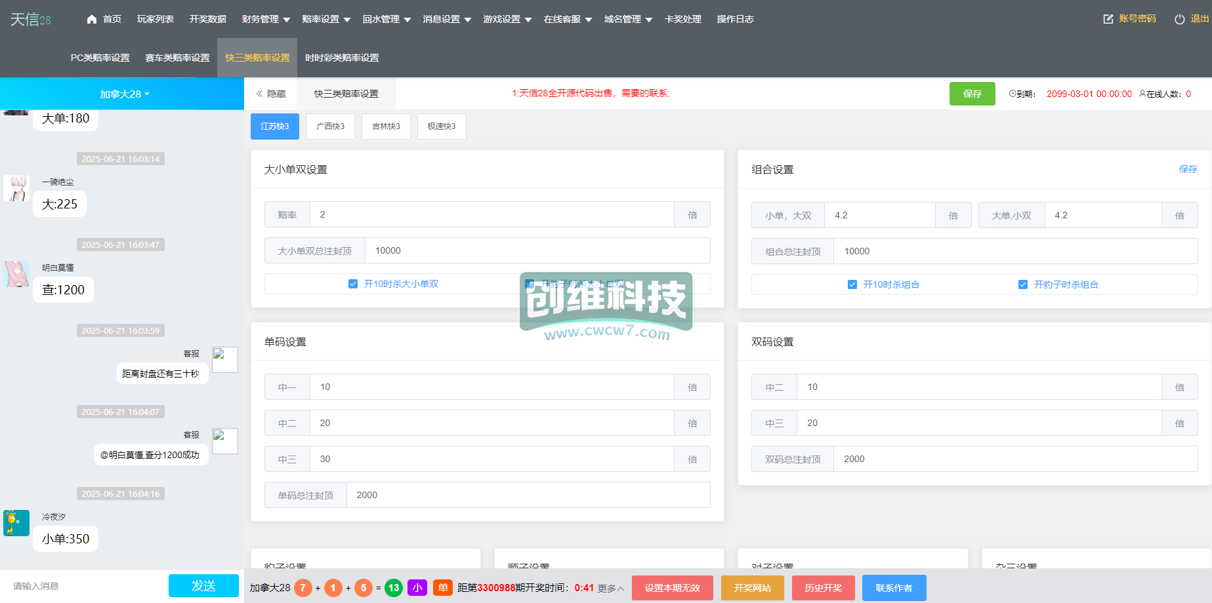Expand 游戏设置 menu

click(x=507, y=19)
